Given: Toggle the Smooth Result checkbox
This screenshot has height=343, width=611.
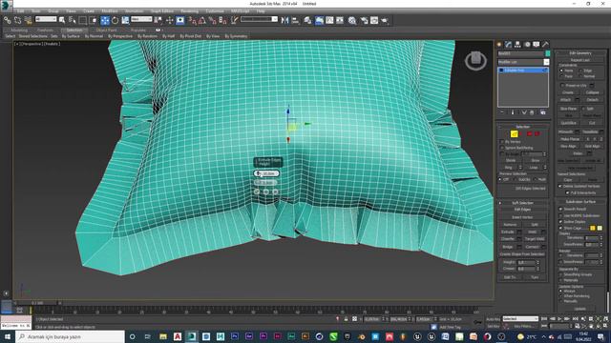Looking at the screenshot, I should (x=560, y=210).
